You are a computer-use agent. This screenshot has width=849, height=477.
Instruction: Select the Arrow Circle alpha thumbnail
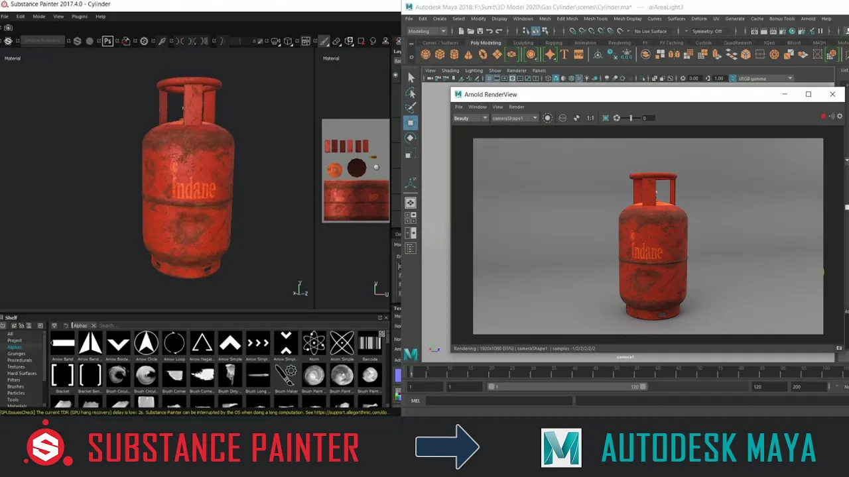pos(146,343)
